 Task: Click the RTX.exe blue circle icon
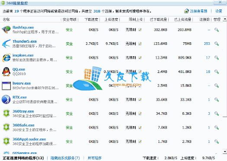tap(6, 100)
